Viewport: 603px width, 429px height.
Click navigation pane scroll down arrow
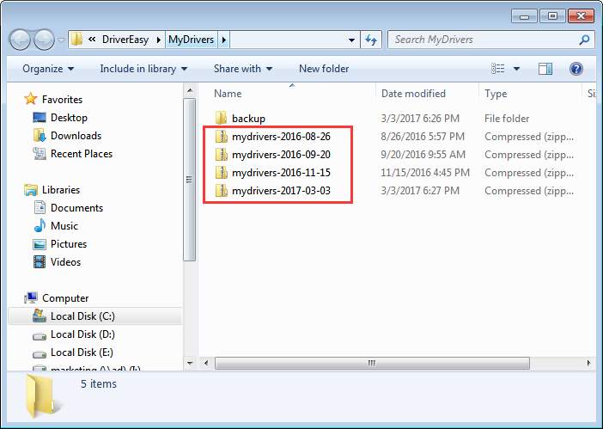click(x=190, y=363)
